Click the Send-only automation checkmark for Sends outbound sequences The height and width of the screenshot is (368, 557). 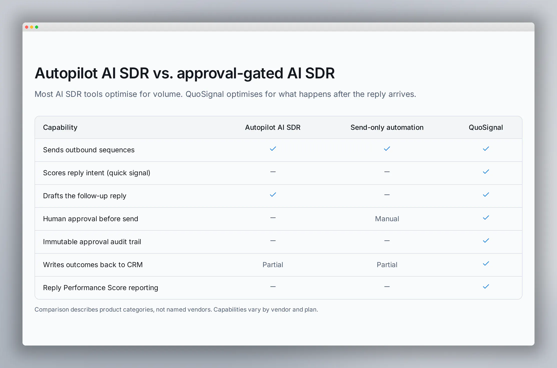(x=387, y=149)
